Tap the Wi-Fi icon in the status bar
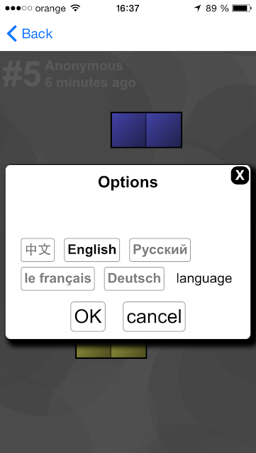The height and width of the screenshot is (453, 256). [x=75, y=8]
